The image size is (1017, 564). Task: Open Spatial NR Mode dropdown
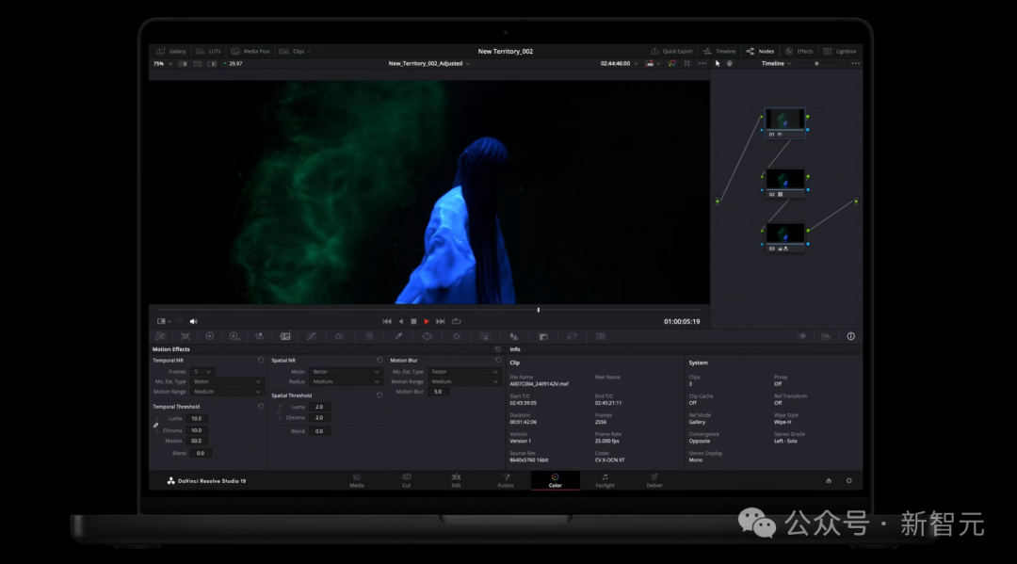pyautogui.click(x=345, y=372)
